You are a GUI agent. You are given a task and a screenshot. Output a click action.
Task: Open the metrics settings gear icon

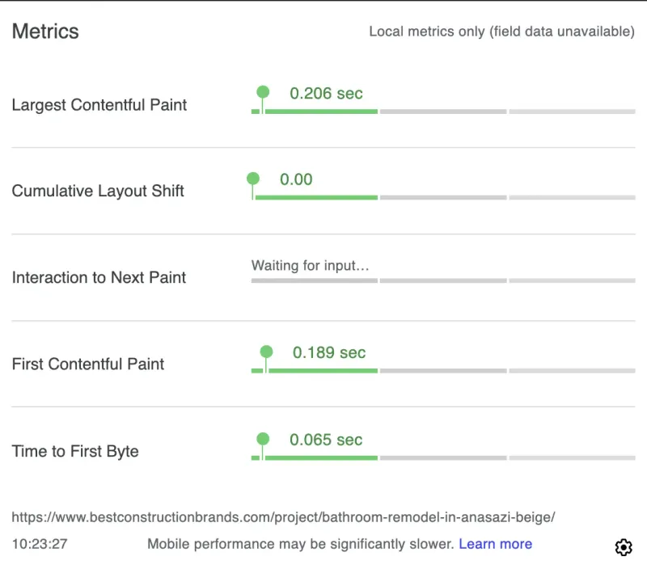coord(624,547)
